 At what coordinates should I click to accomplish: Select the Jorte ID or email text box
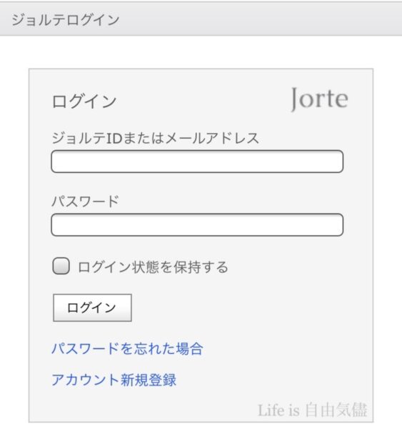pyautogui.click(x=197, y=162)
